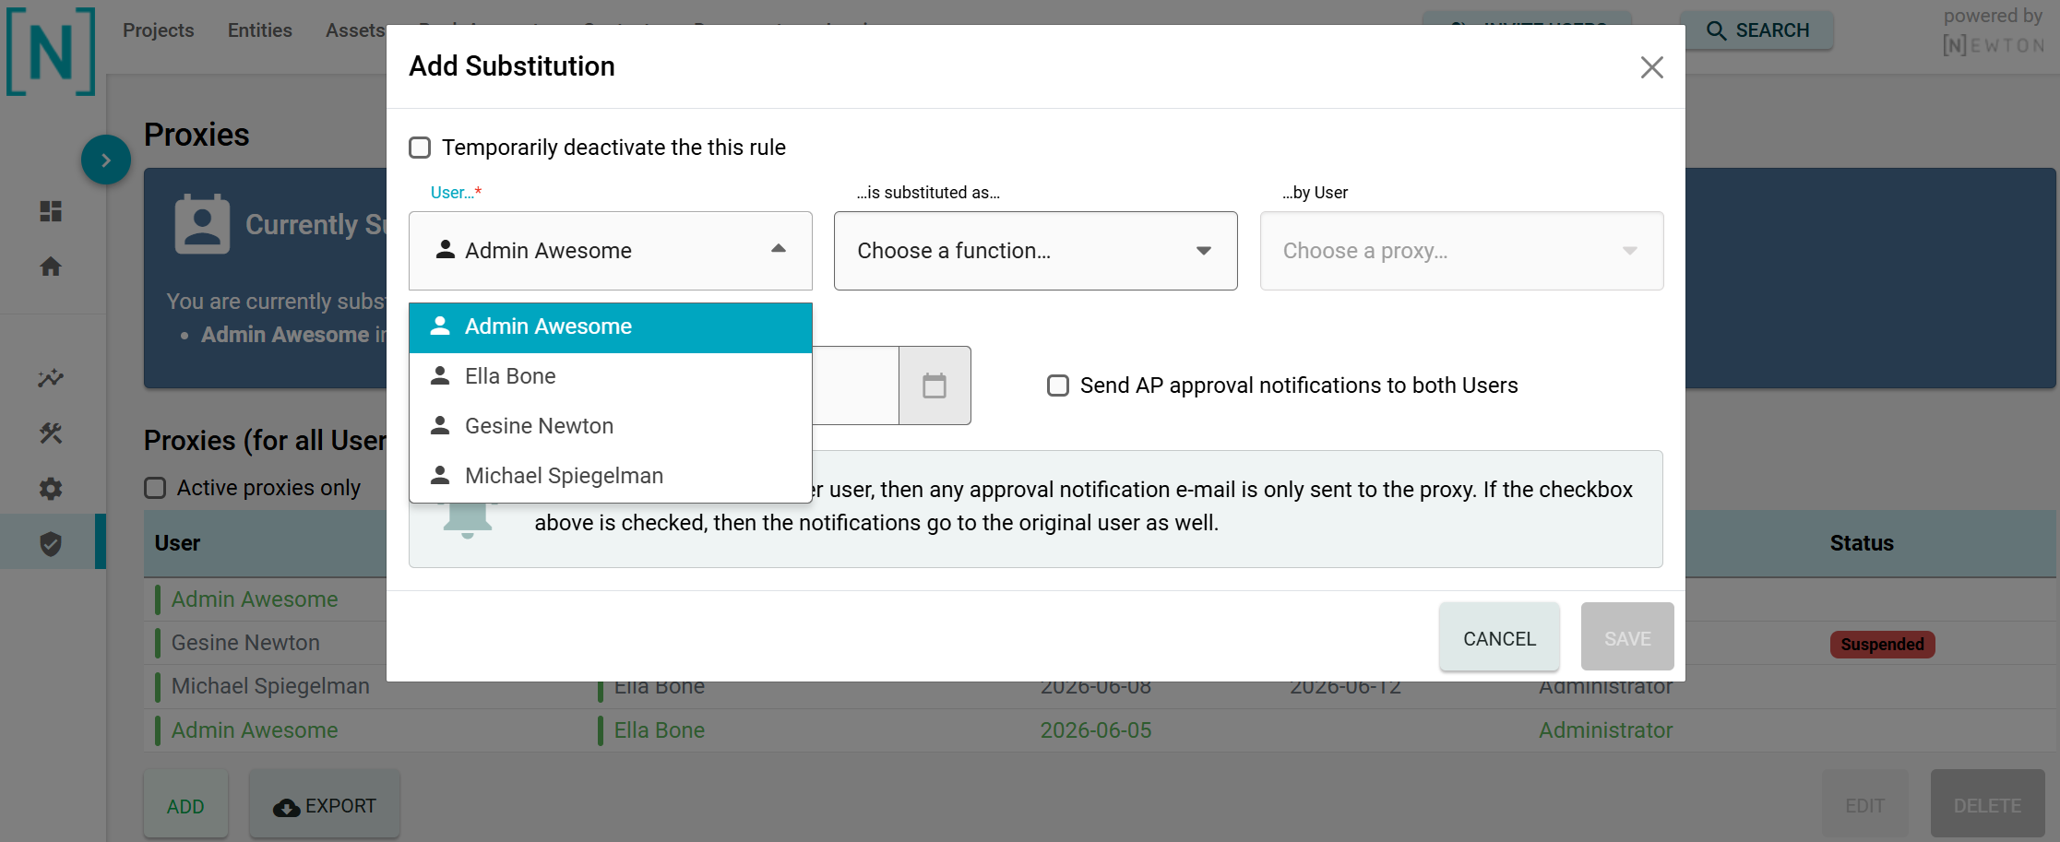Go to the home icon in sidebar

tap(51, 267)
